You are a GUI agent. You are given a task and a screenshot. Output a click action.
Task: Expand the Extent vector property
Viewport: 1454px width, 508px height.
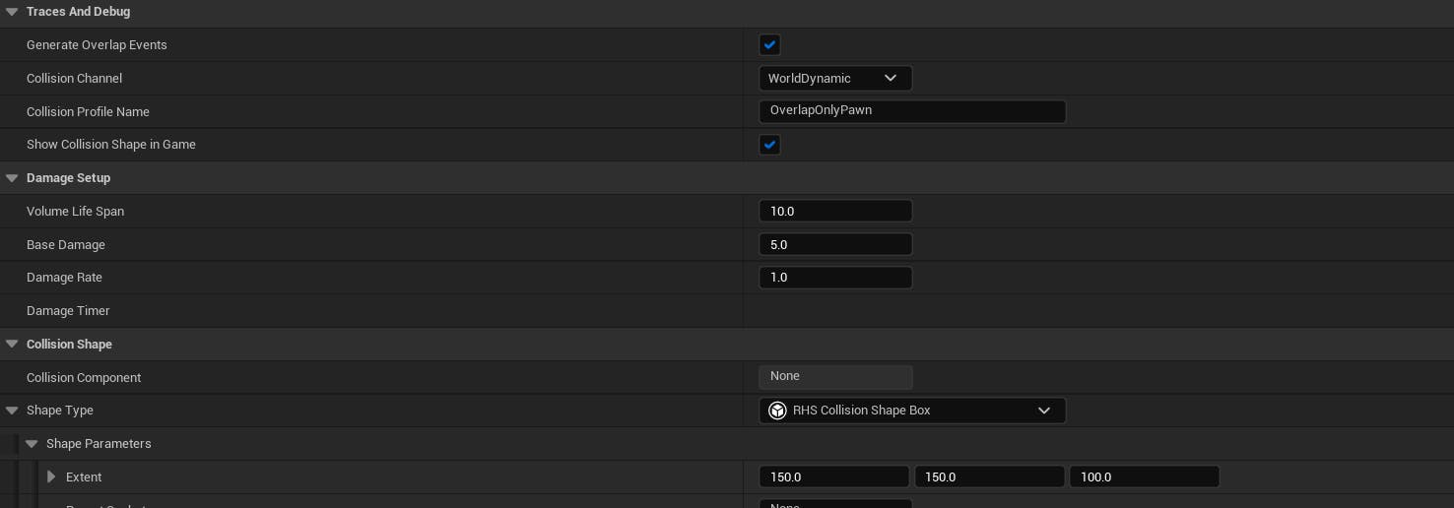[51, 477]
